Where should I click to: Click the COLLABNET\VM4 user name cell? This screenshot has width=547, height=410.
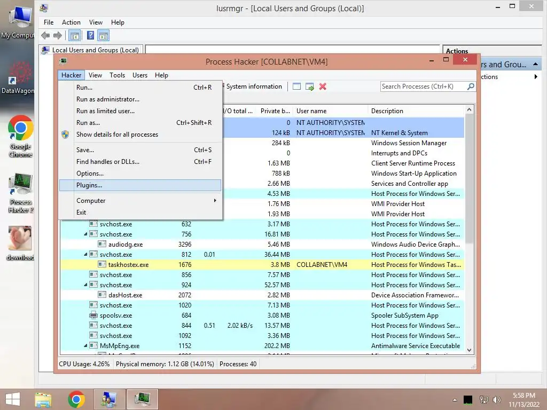point(322,265)
